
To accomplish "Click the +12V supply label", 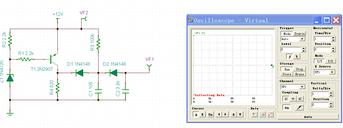I will pos(58,14).
